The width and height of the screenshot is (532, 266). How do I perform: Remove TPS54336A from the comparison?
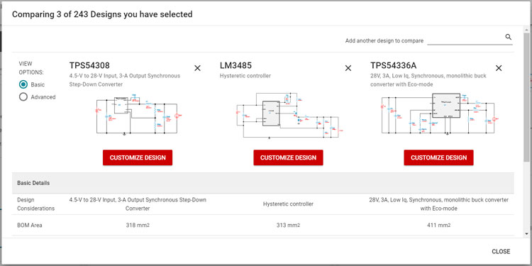(x=499, y=68)
